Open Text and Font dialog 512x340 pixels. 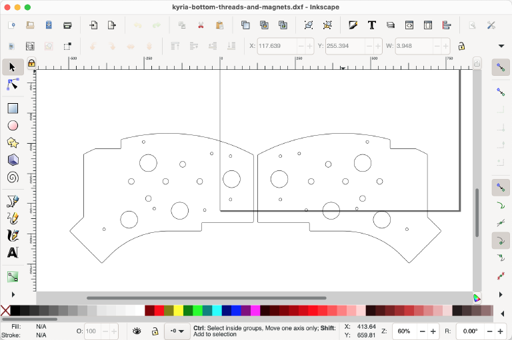coord(371,25)
